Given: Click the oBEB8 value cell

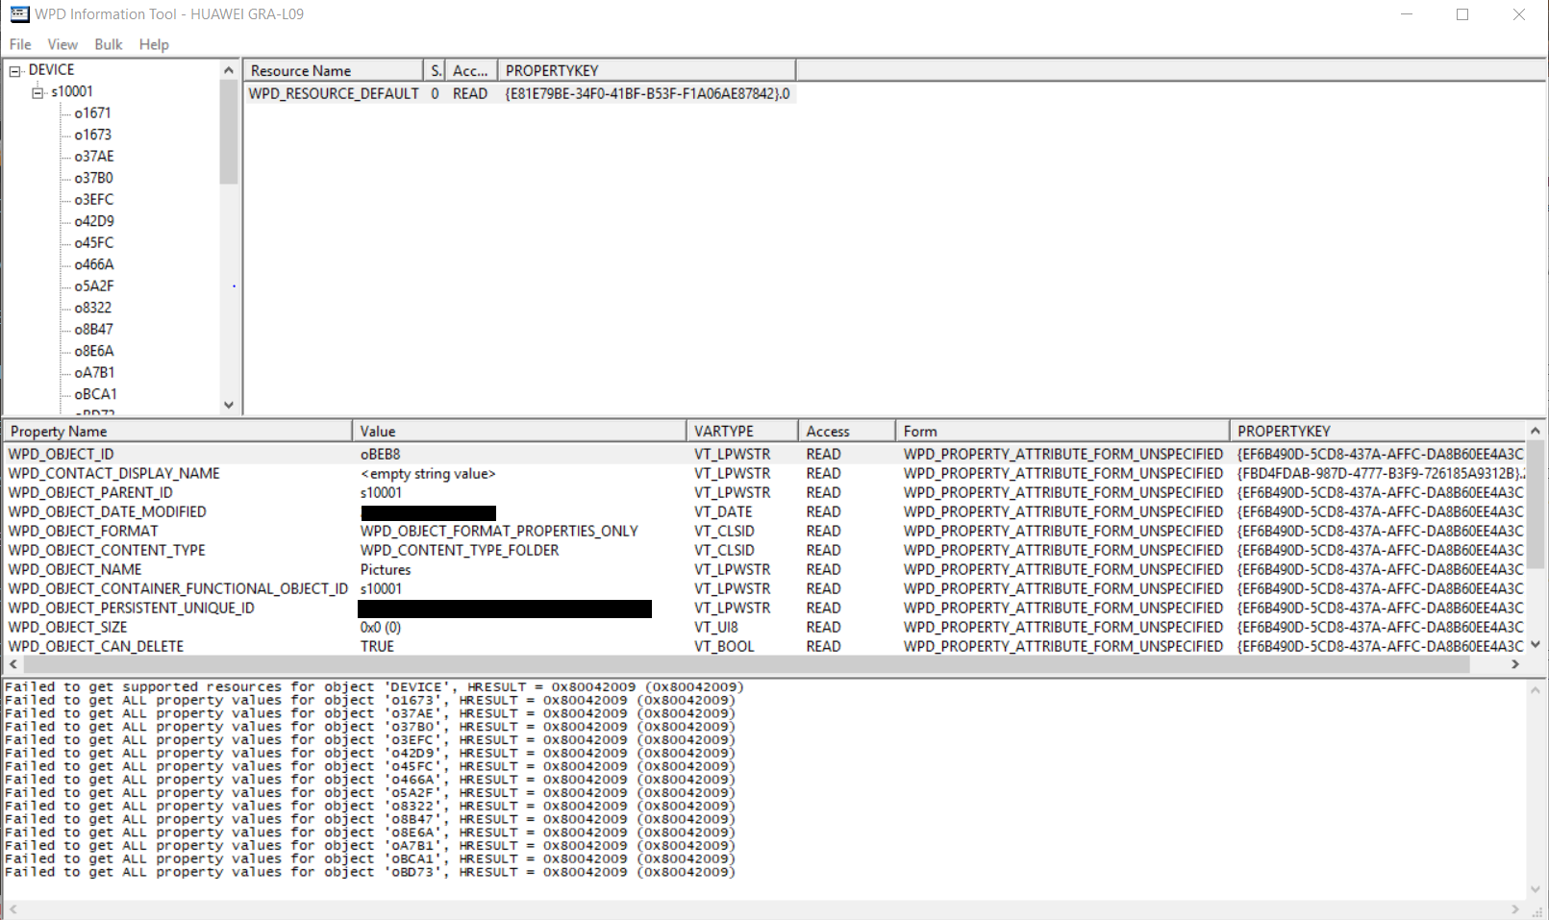Looking at the screenshot, I should point(381,454).
